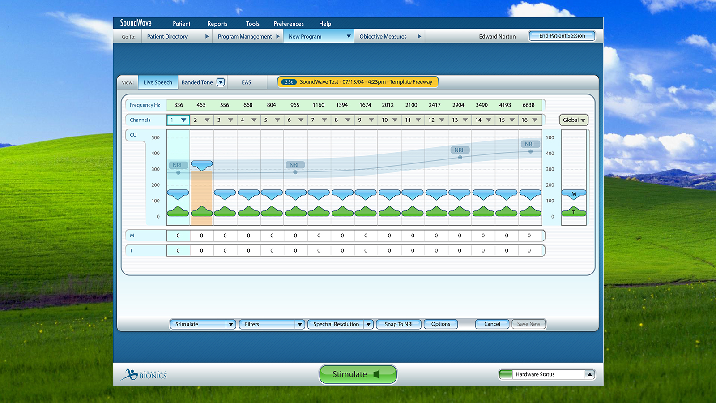
Task: Click the Options button
Action: tap(441, 324)
